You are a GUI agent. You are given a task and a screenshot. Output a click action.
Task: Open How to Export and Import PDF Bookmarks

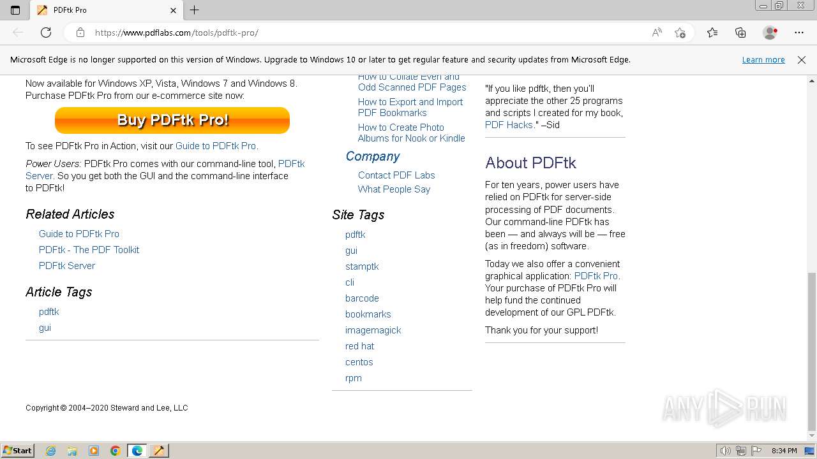pyautogui.click(x=410, y=107)
